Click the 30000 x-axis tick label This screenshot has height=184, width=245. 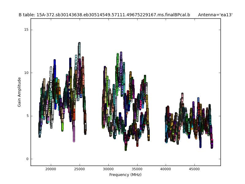coord(108,169)
